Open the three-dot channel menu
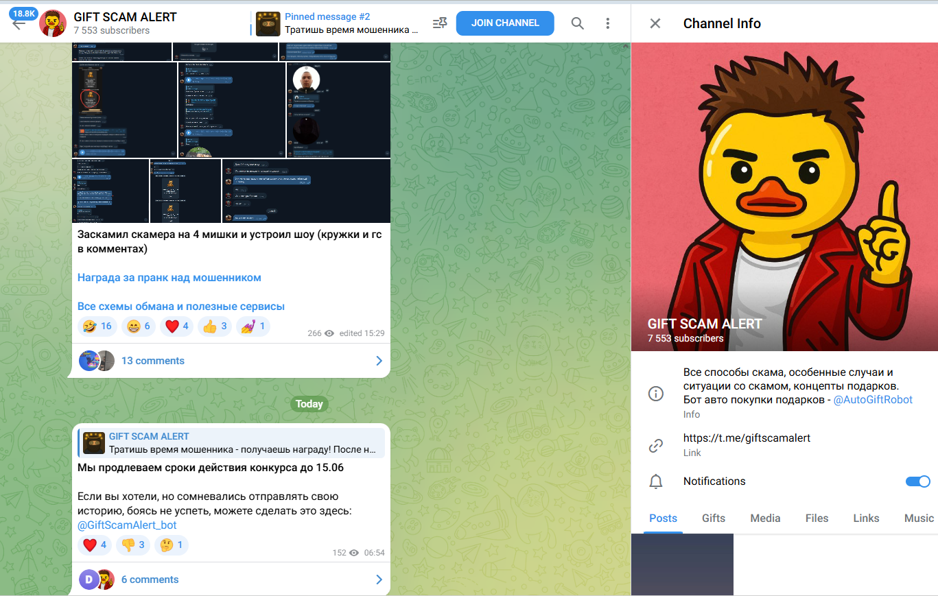This screenshot has width=938, height=596. pos(608,23)
